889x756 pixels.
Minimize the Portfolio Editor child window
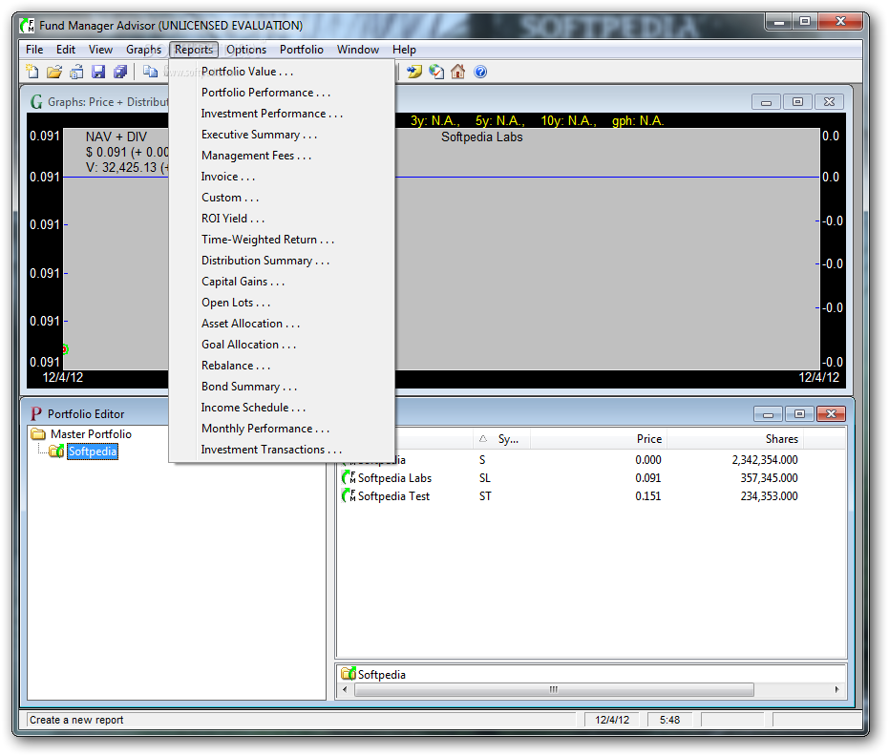(x=769, y=413)
